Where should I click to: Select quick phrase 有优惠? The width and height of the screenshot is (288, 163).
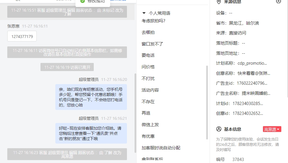pyautogui.click(x=148, y=136)
